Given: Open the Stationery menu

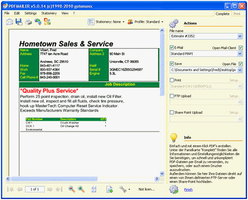Looking at the screenshot, I should coord(49,13).
